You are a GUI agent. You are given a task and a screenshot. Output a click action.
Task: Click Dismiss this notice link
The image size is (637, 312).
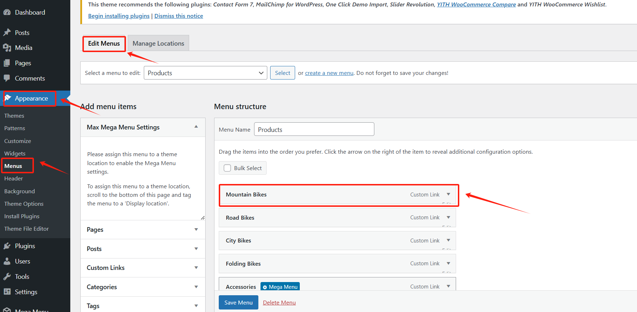click(179, 16)
